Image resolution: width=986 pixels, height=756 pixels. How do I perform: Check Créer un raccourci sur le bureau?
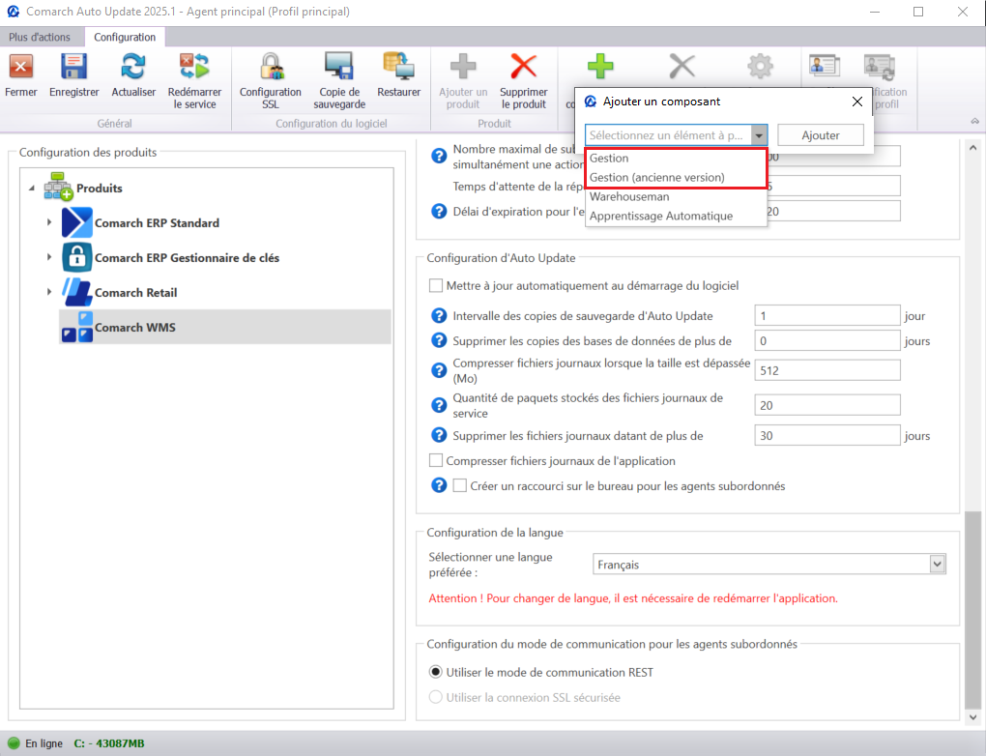point(460,485)
